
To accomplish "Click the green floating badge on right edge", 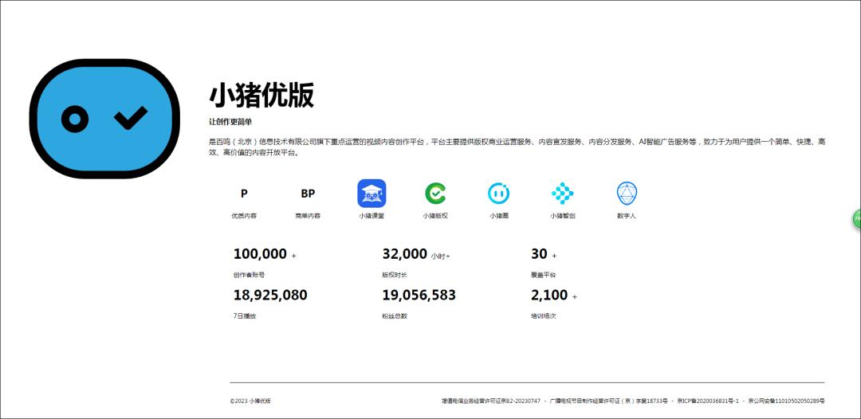I will tap(856, 219).
